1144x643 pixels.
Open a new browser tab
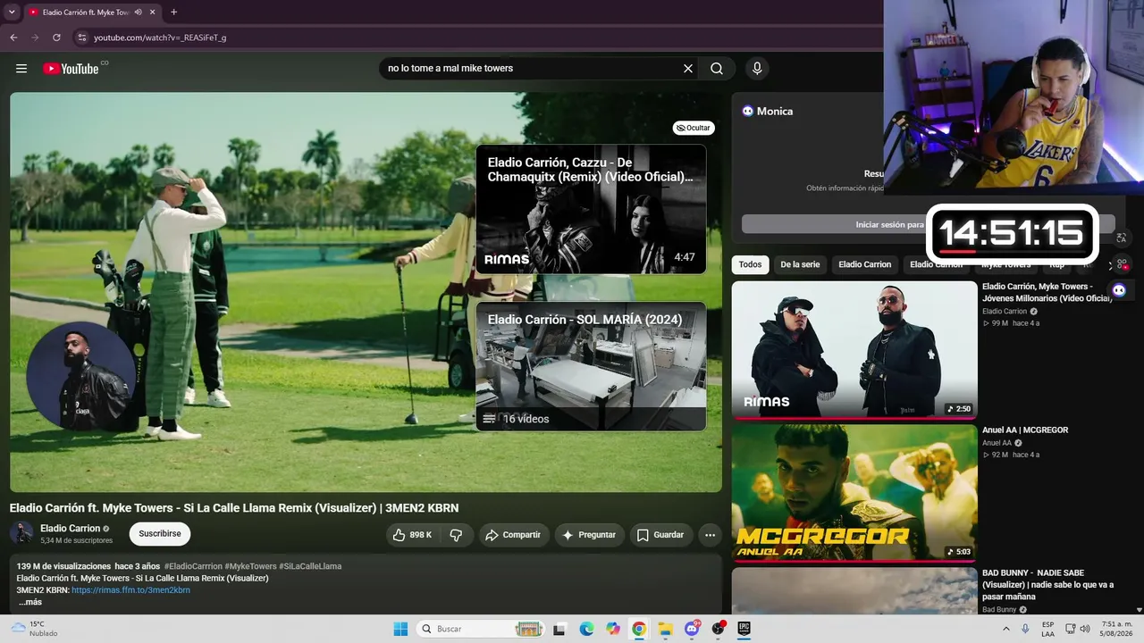173,13
